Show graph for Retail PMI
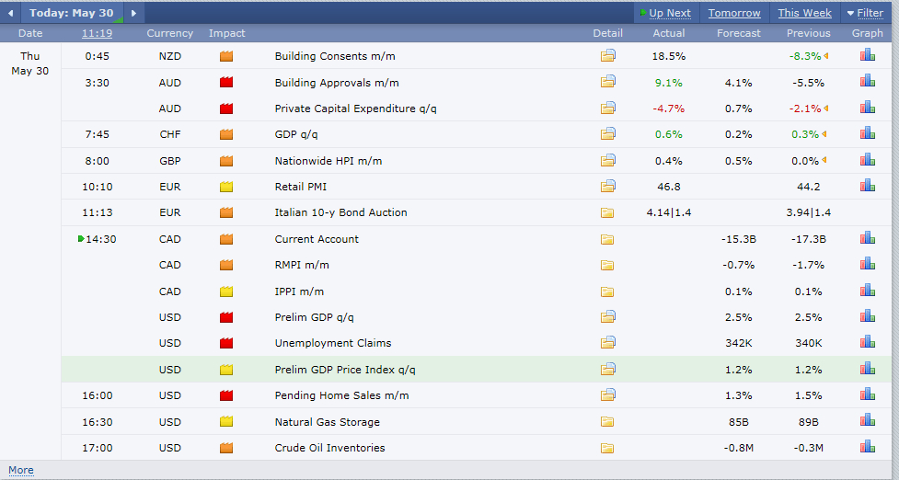This screenshot has width=899, height=480. coord(868,185)
